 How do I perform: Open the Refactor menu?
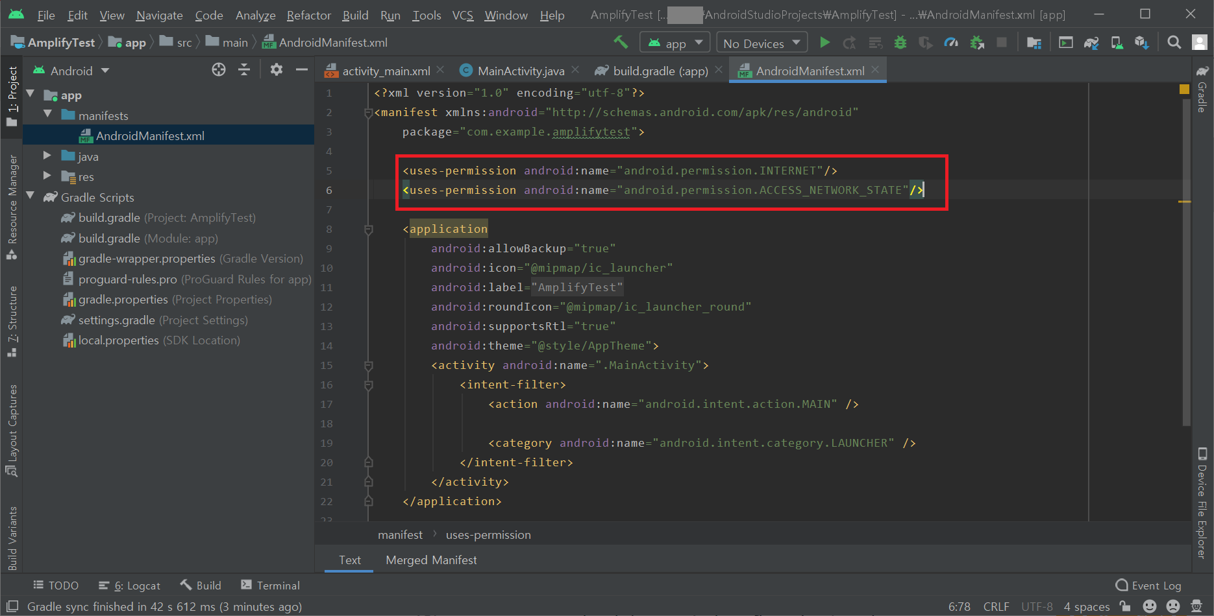[308, 15]
